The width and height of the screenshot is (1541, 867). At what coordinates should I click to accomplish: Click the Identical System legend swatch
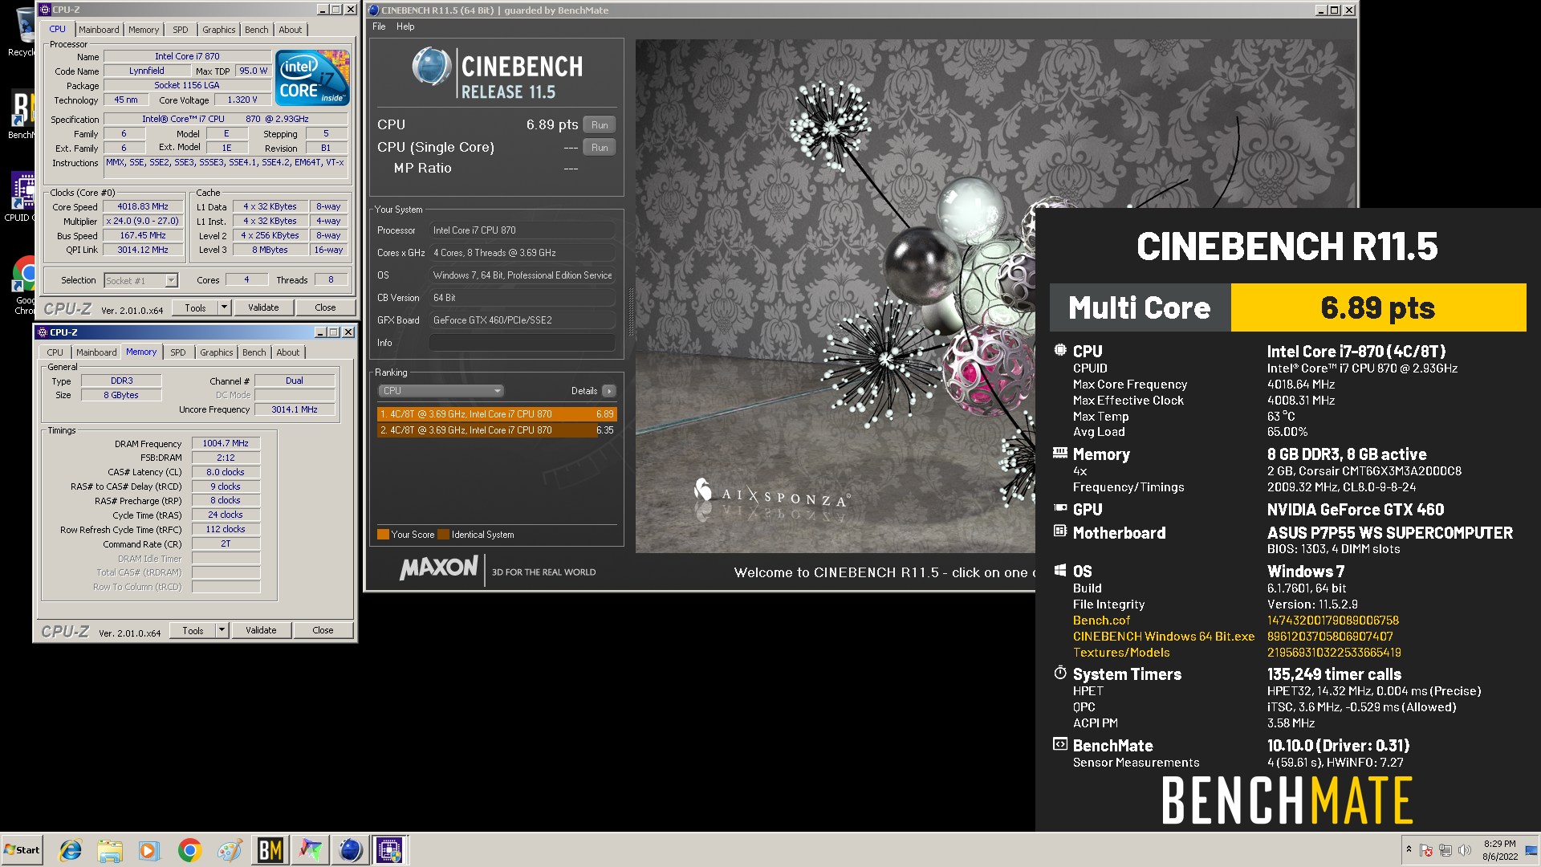[x=443, y=535]
